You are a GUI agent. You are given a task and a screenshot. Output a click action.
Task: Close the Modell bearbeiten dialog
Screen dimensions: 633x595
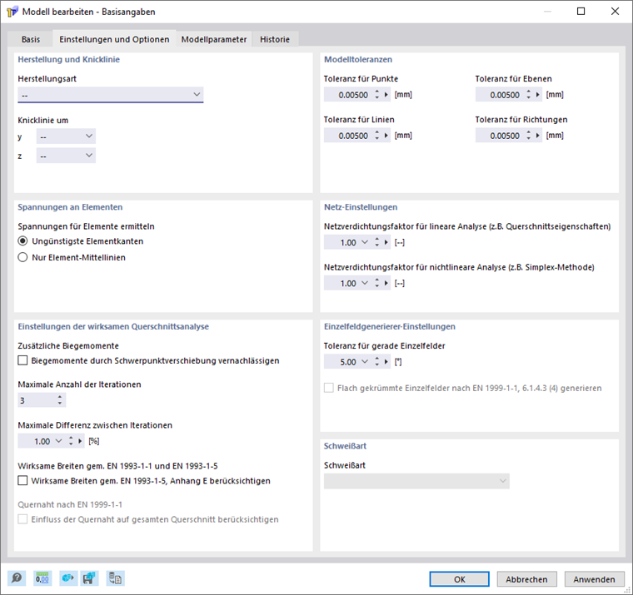(x=615, y=12)
